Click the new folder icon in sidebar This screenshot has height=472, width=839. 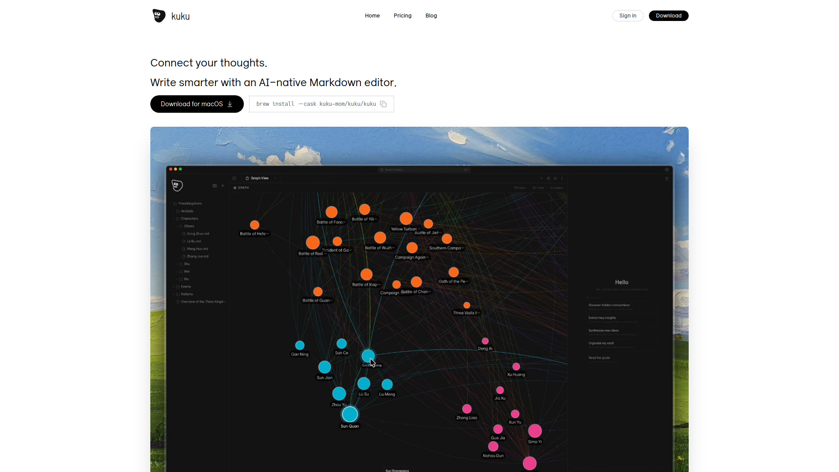click(x=215, y=186)
